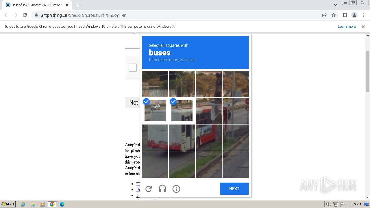
Task: Select the bottom-left captcha tile
Action: pos(155,164)
